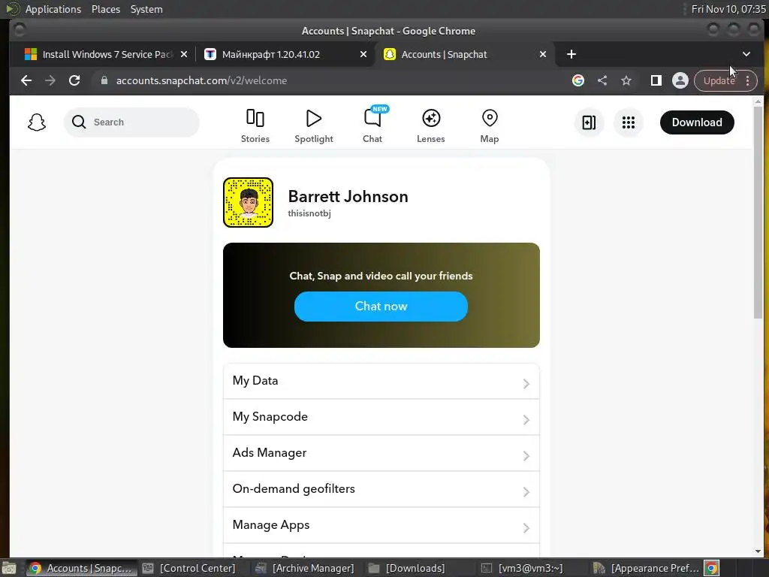Switch to Archive Manager in taskbar
Image resolution: width=769 pixels, height=577 pixels.
(x=305, y=568)
